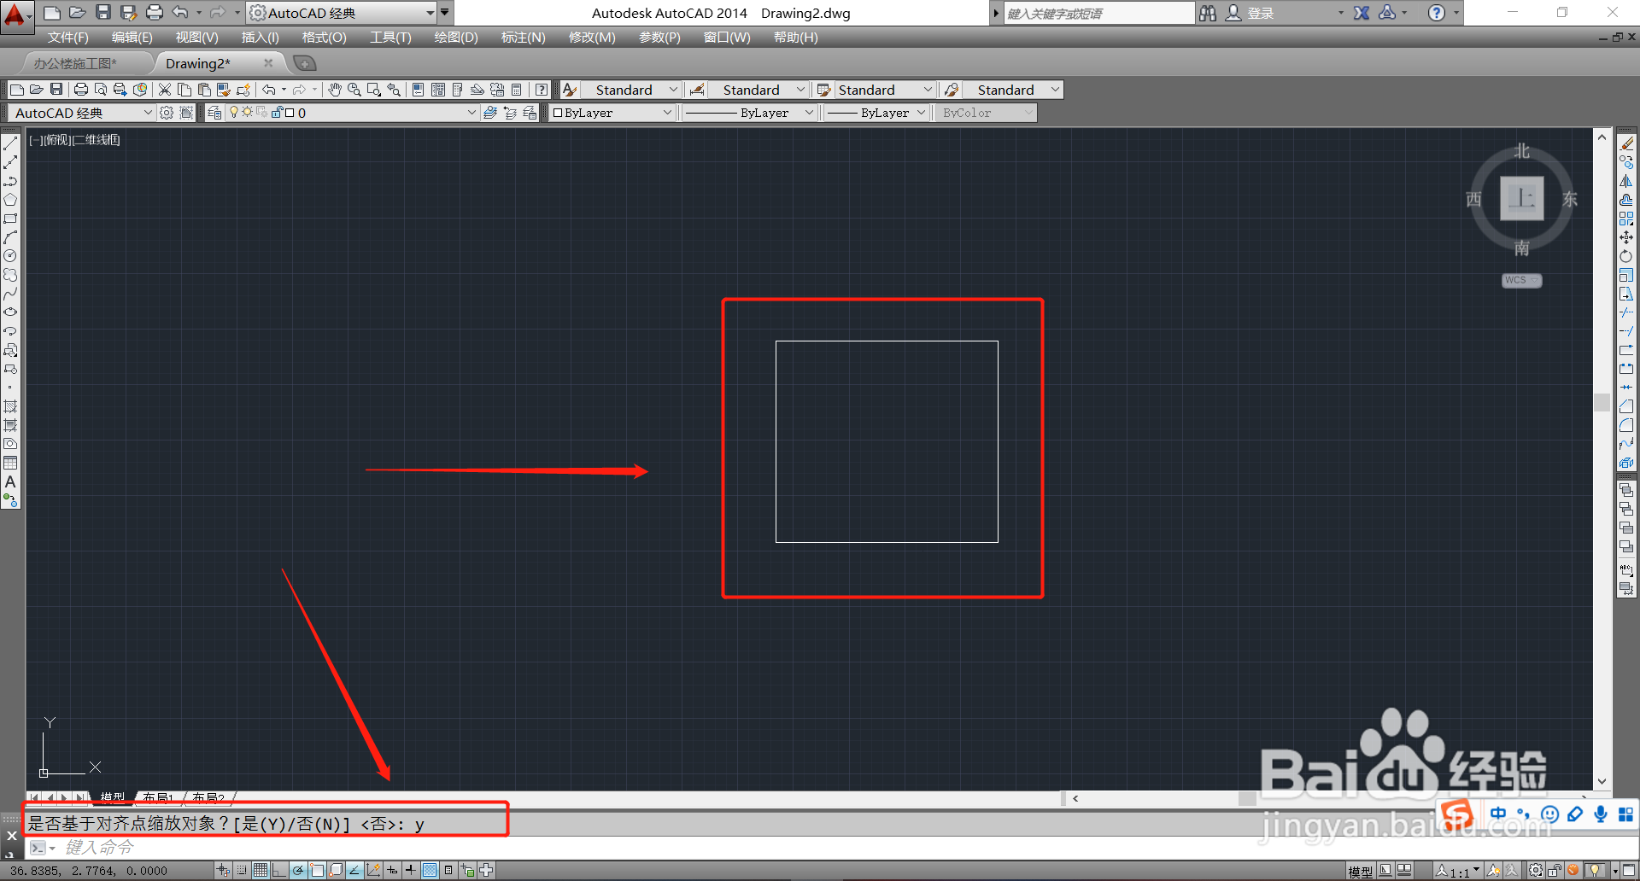Select the Erase modify tool
Screen dimensions: 1640x881
tap(1626, 143)
